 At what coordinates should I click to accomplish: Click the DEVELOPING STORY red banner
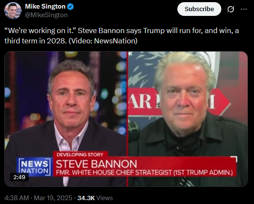point(80,155)
